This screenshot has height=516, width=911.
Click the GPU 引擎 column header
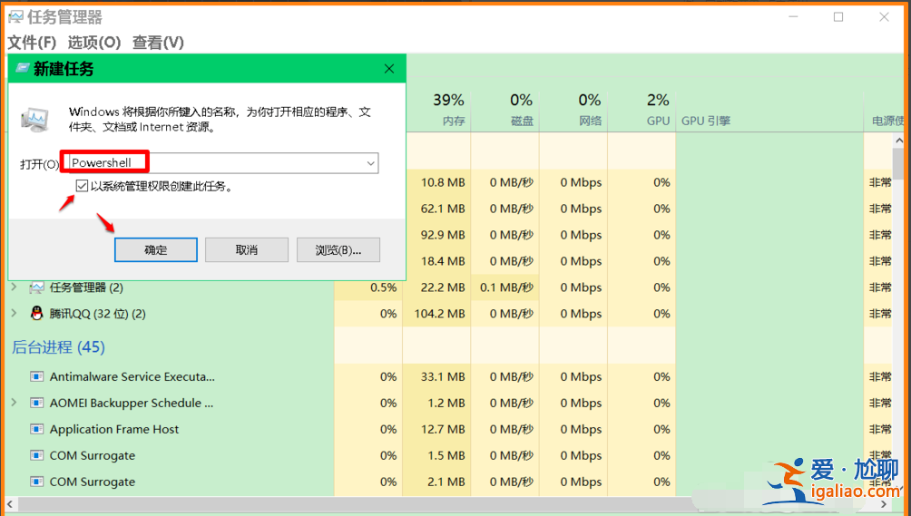click(769, 110)
